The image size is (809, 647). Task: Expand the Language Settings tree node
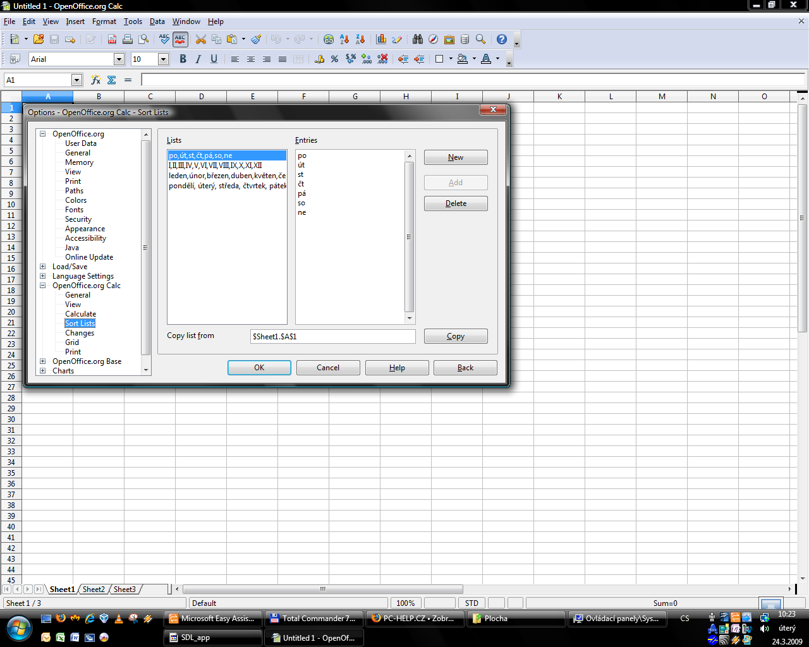tap(43, 276)
